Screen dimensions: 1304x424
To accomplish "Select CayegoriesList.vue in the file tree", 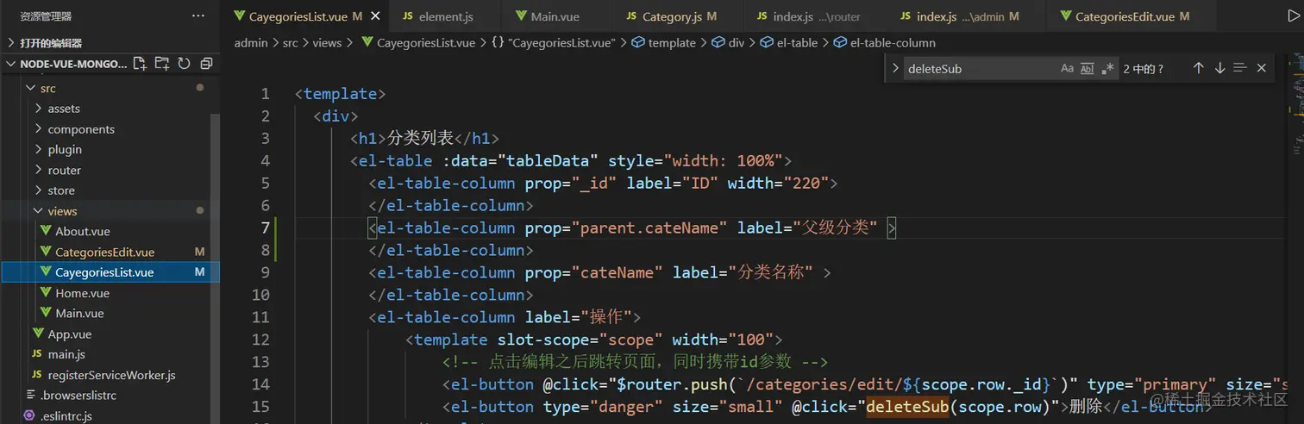I will coord(110,272).
